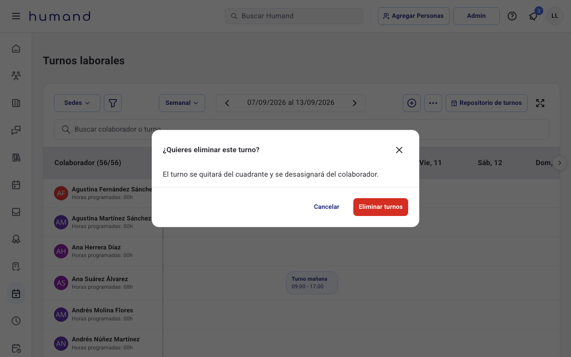Open the award ribbon sidebar icon

(16, 239)
